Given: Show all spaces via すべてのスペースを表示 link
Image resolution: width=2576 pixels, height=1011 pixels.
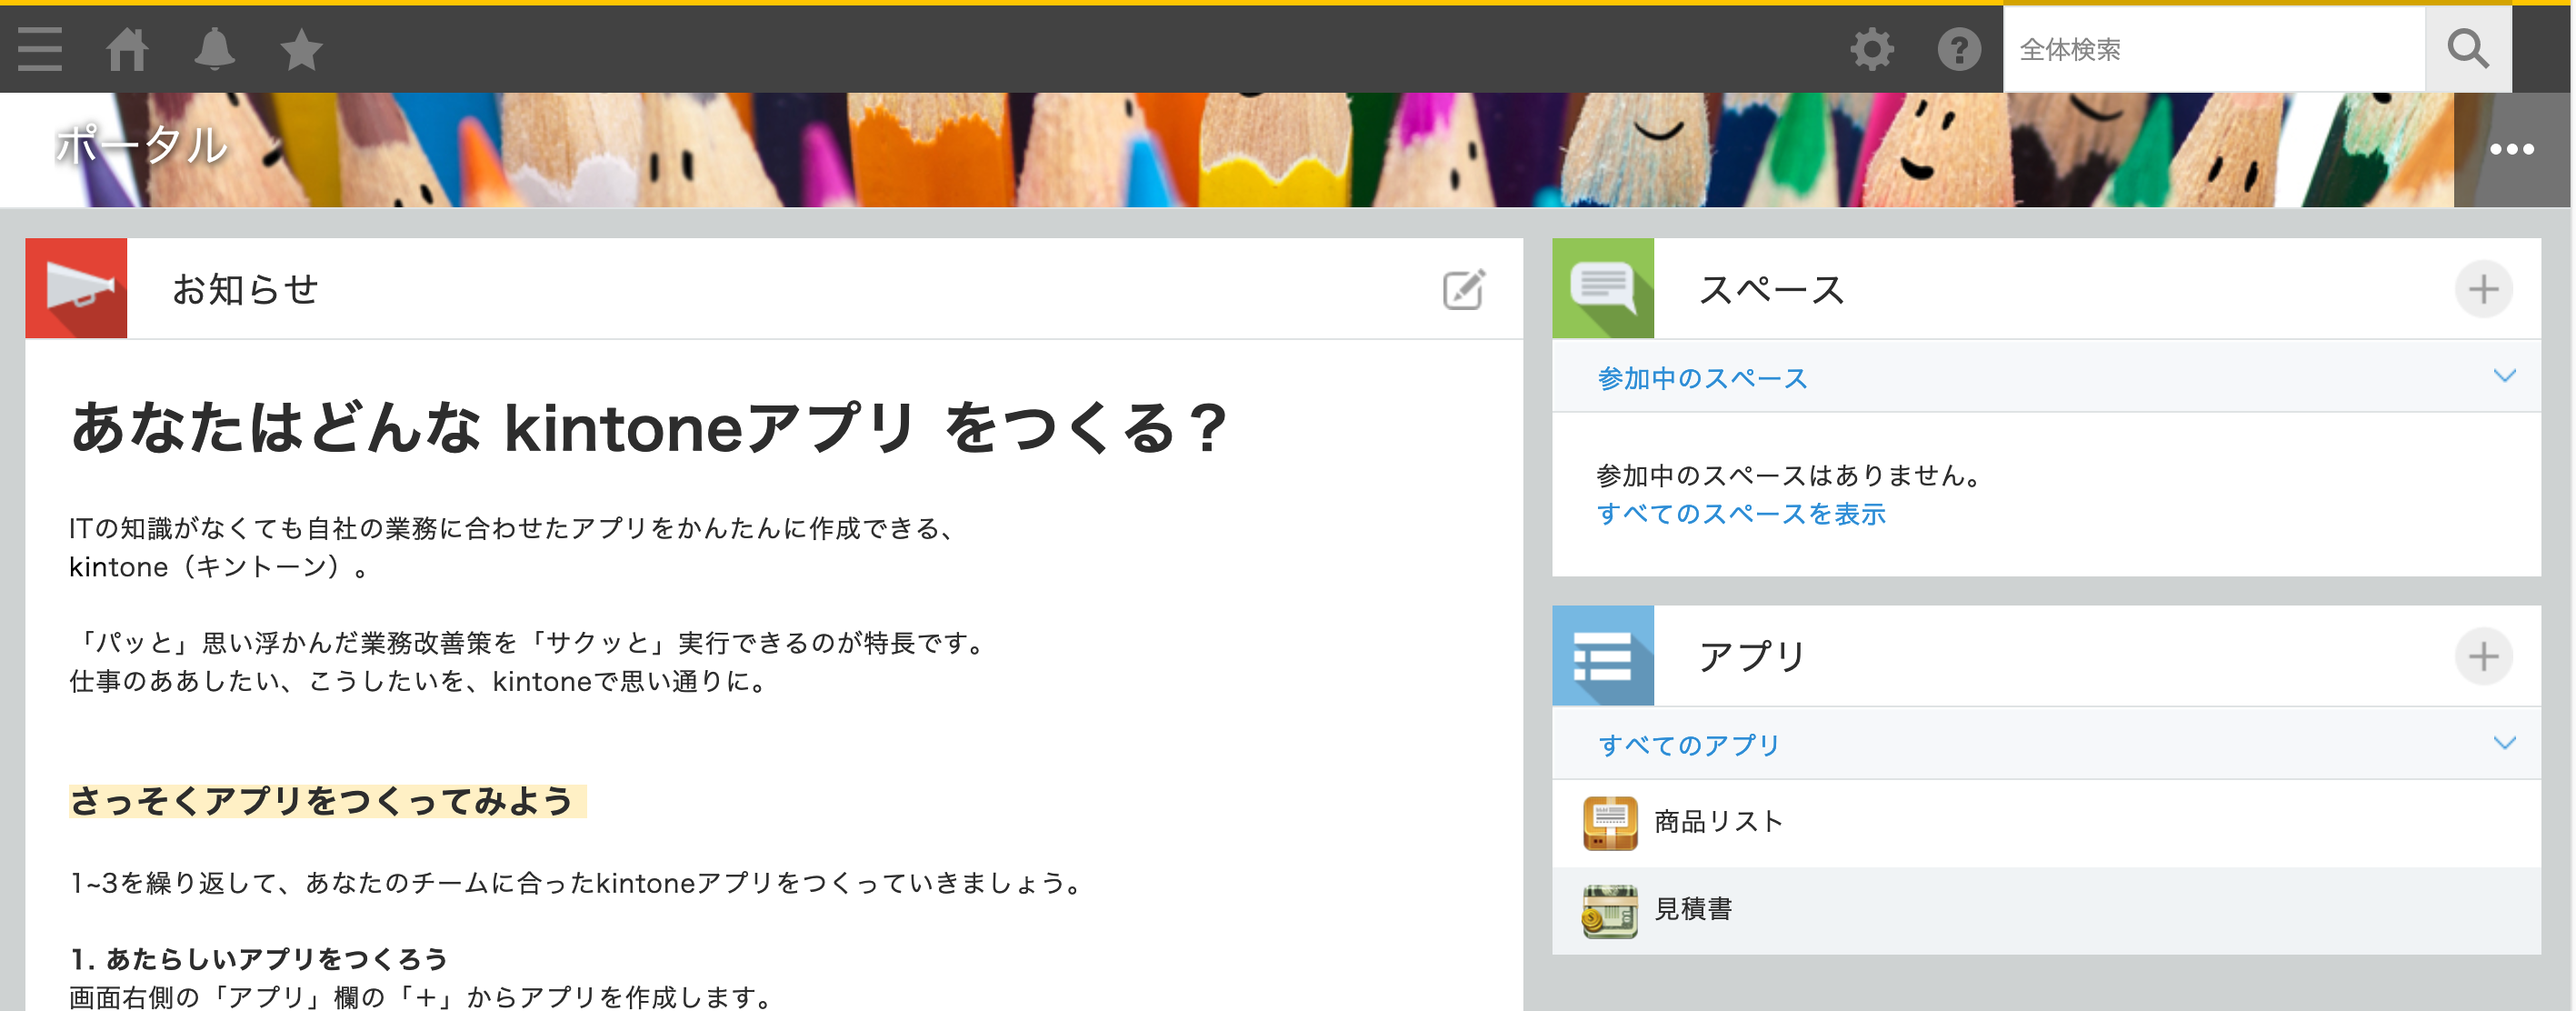Looking at the screenshot, I should pos(1742,513).
